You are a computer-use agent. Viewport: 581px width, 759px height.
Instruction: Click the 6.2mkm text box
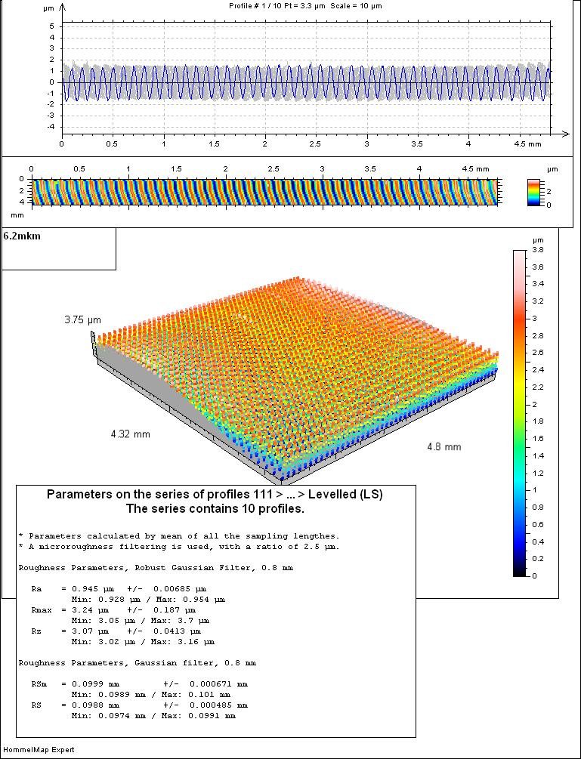click(59, 248)
